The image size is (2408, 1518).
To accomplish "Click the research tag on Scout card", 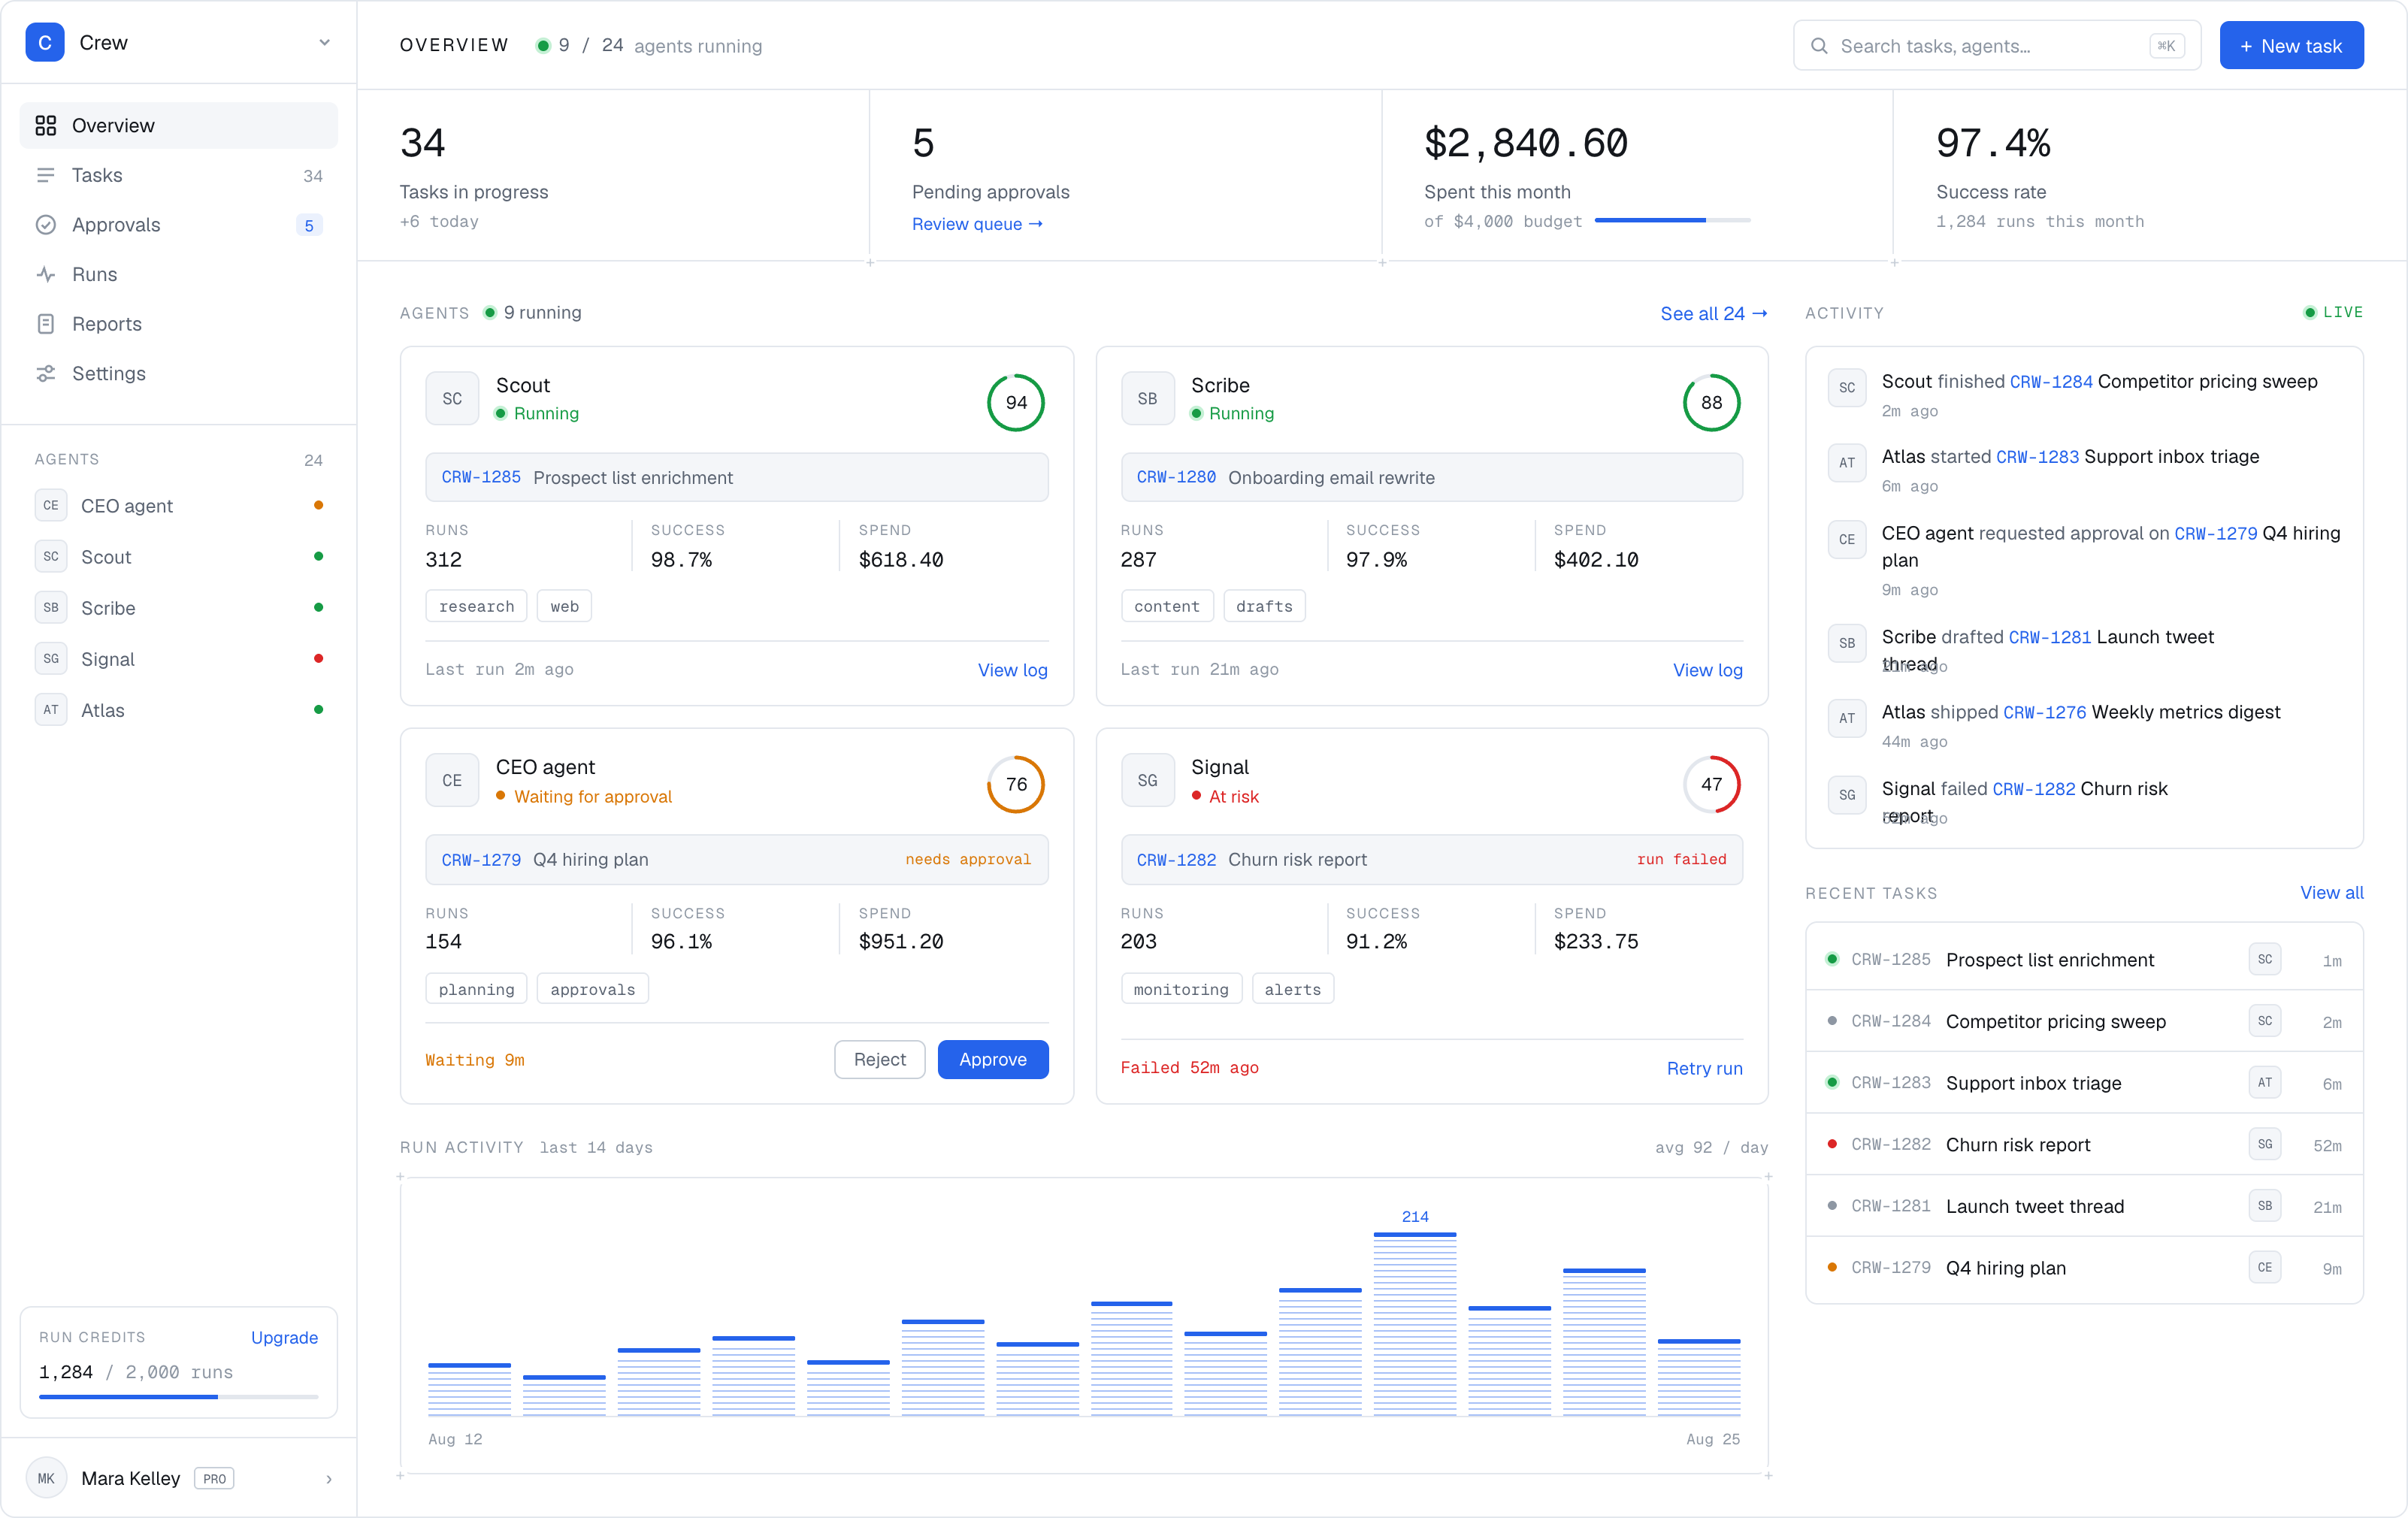I will click(476, 606).
